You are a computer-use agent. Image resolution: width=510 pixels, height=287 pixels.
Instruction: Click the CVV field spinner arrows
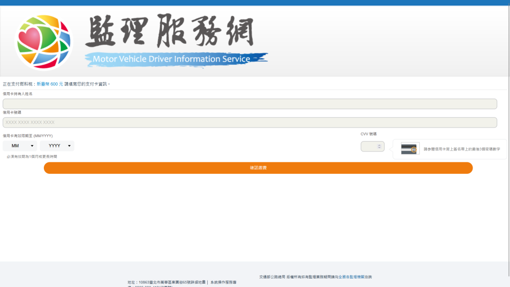(x=380, y=146)
